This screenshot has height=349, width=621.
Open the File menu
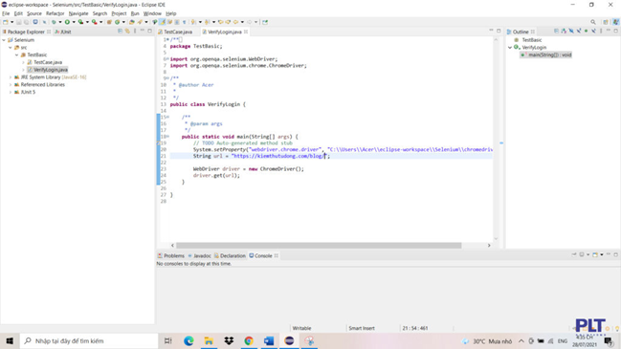(6, 13)
